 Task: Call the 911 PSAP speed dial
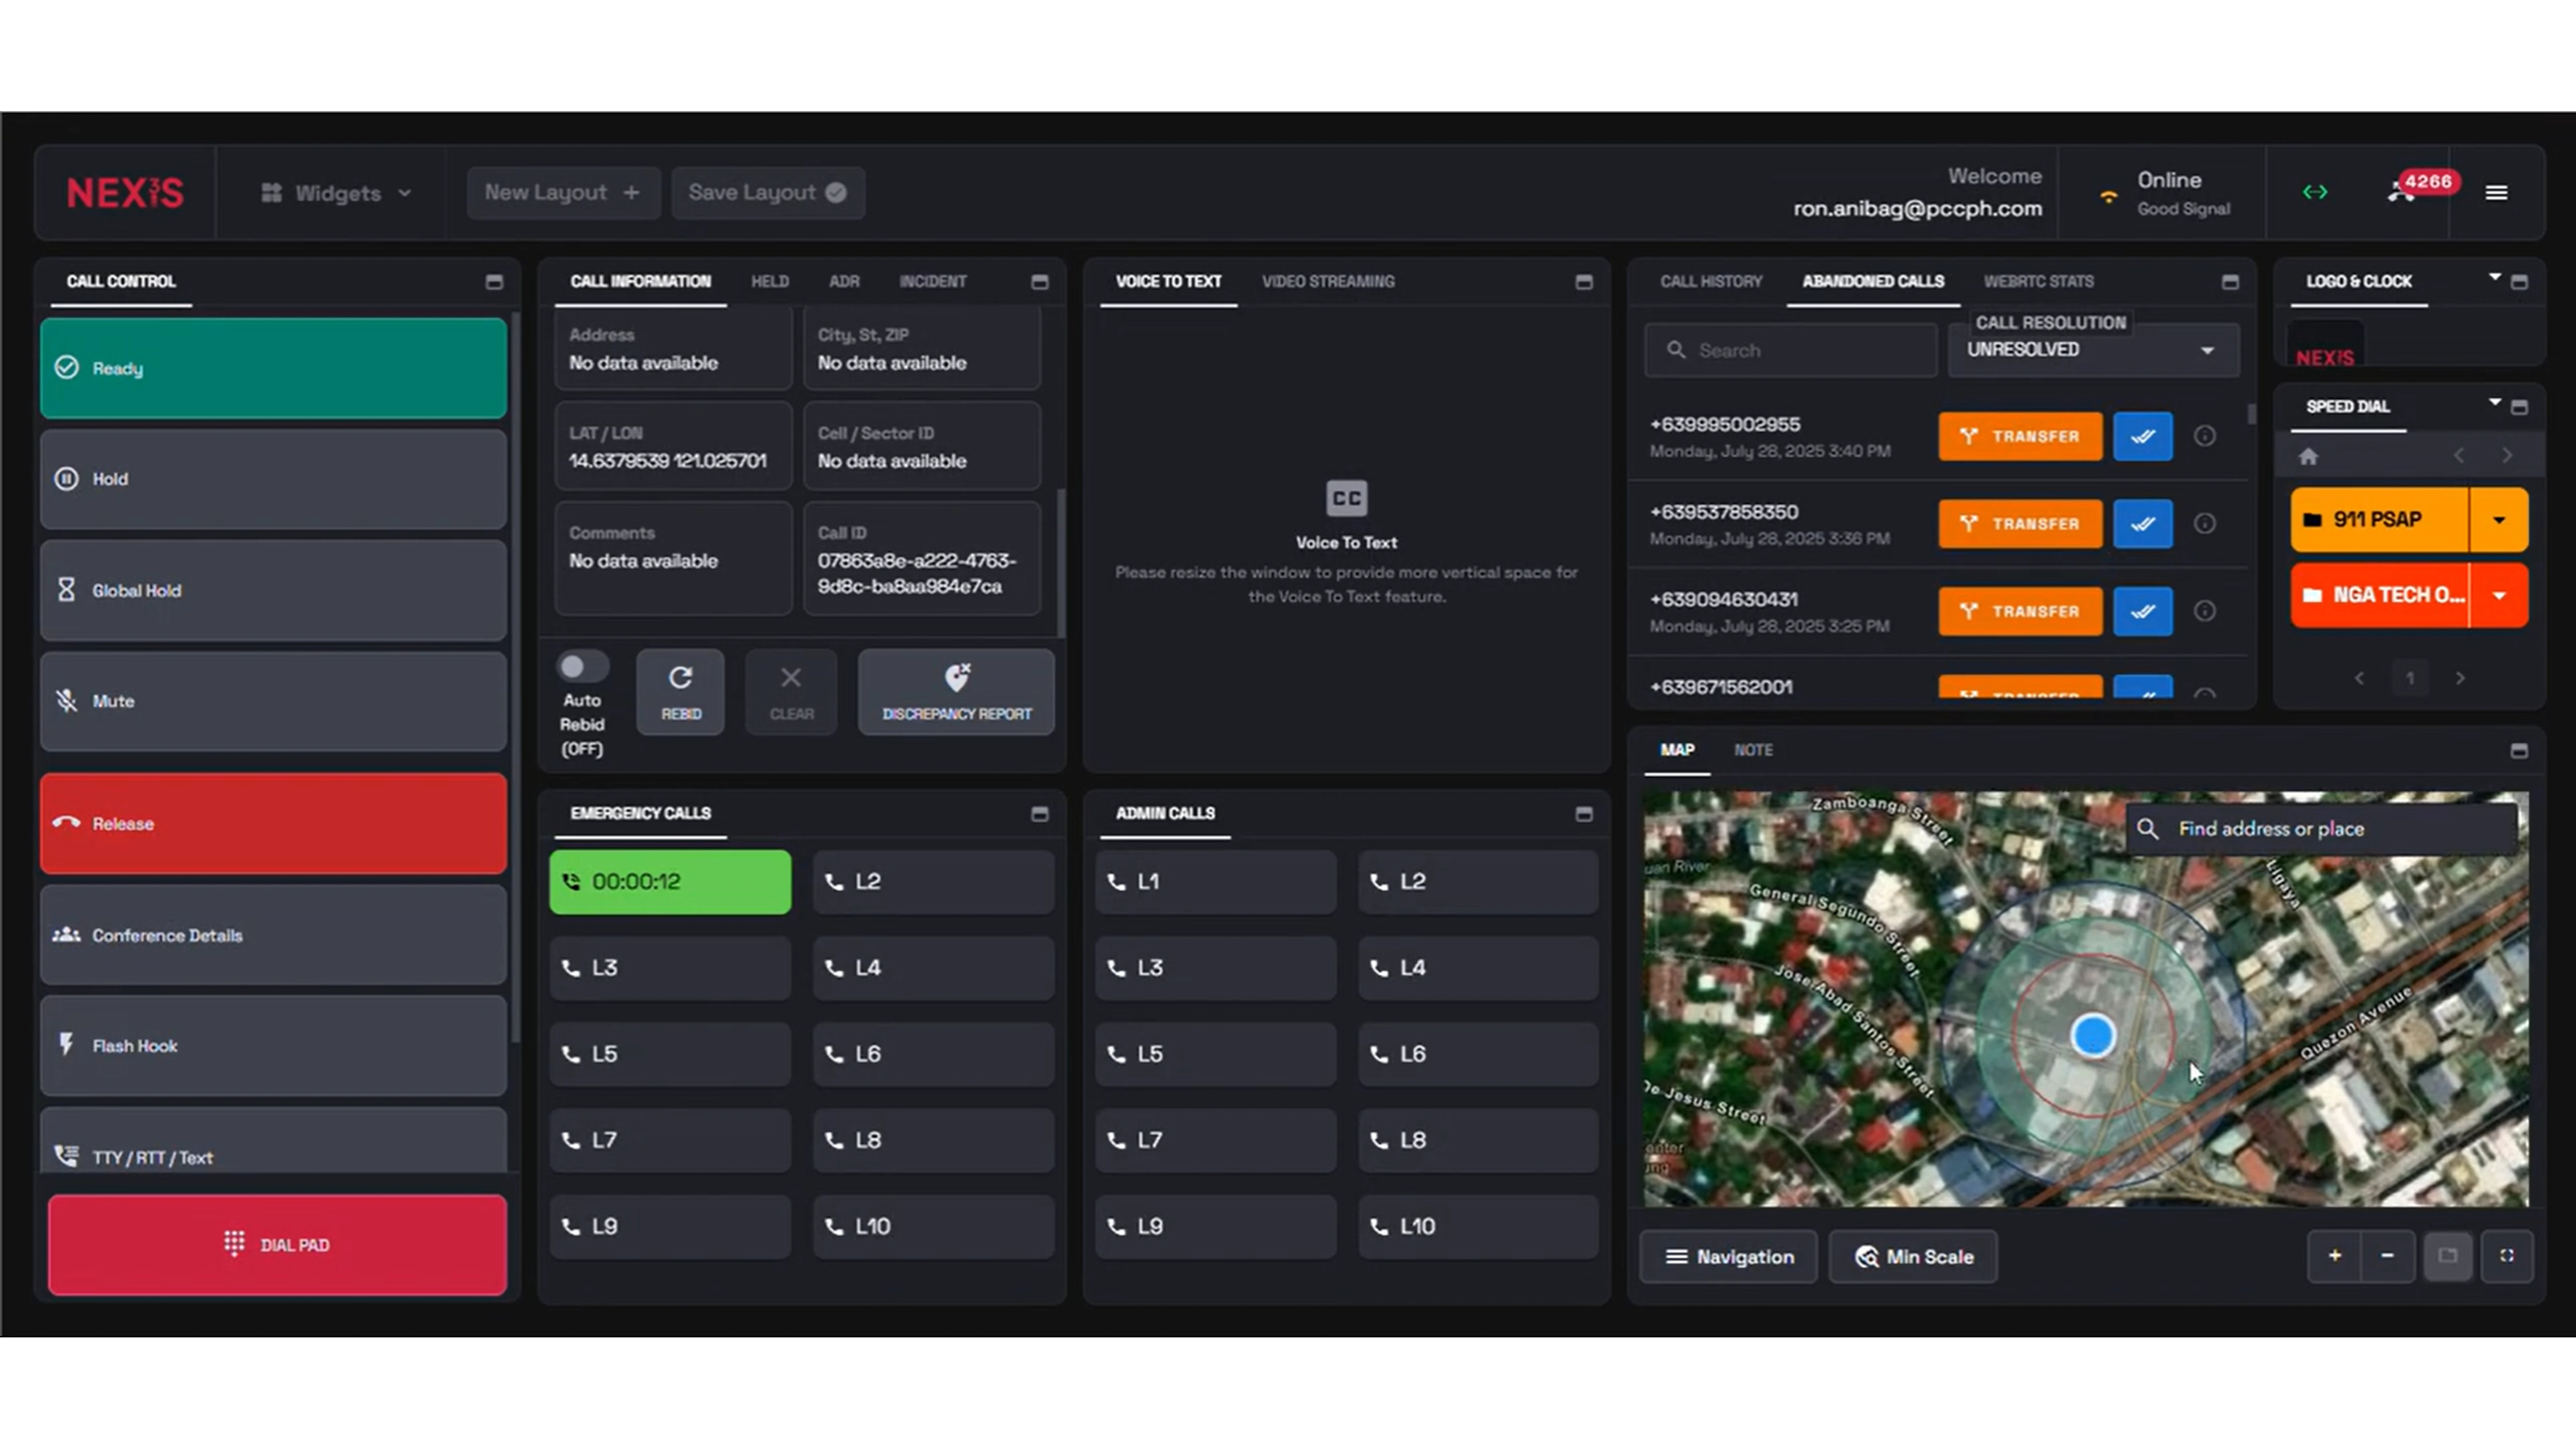2379,519
